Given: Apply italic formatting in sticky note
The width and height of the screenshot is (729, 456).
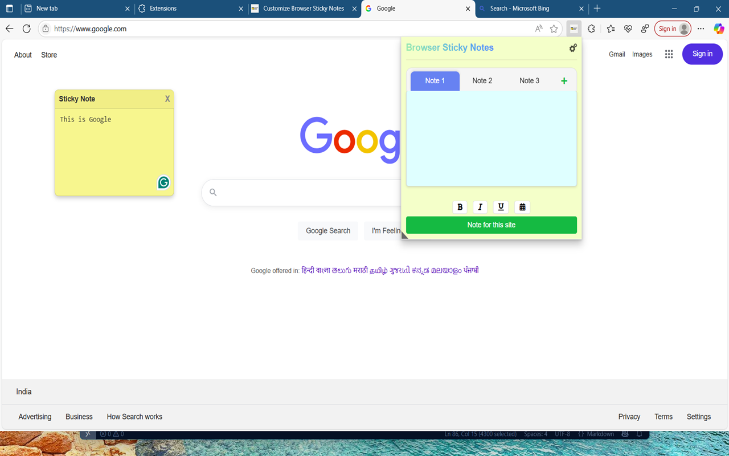Looking at the screenshot, I should click(480, 207).
